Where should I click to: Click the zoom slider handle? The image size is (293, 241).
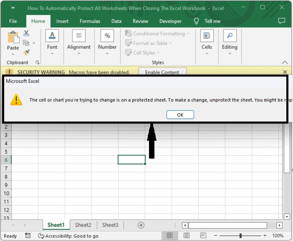241,236
